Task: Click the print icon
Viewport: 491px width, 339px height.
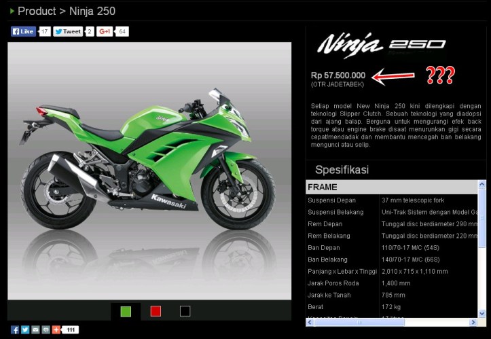Action: point(46,330)
